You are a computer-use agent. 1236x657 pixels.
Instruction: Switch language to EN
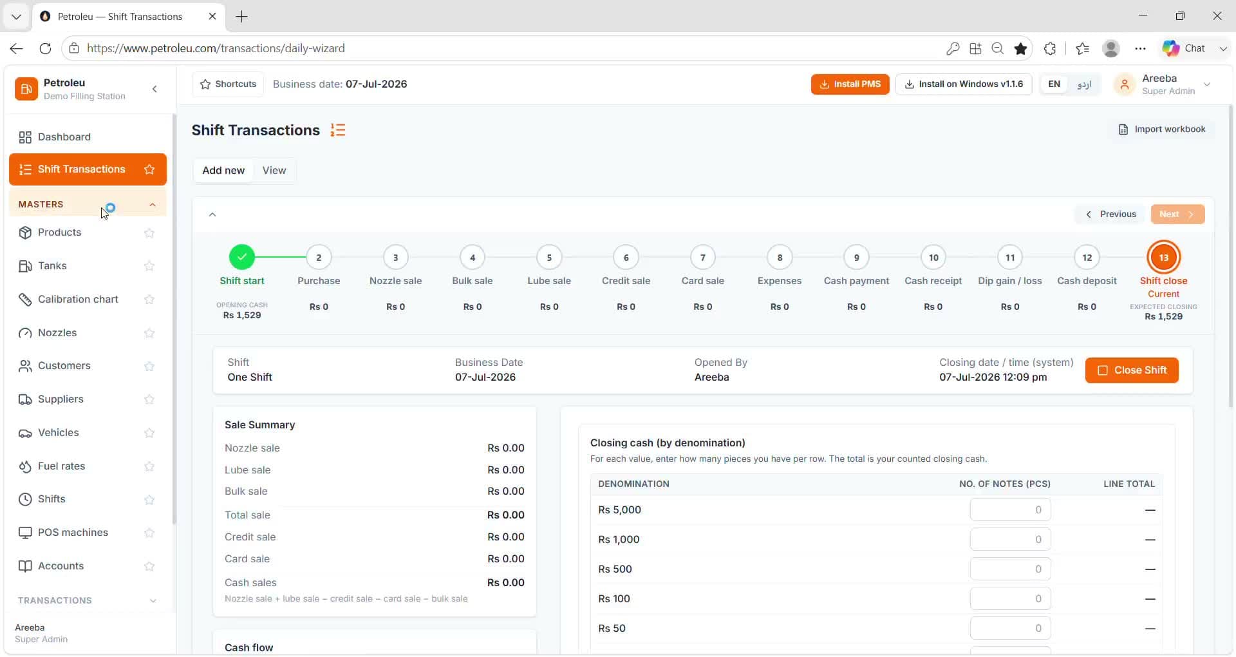1054,84
